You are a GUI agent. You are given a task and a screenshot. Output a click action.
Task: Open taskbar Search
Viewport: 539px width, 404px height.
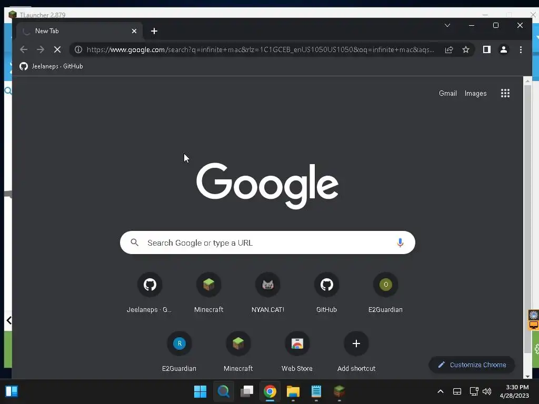click(223, 391)
